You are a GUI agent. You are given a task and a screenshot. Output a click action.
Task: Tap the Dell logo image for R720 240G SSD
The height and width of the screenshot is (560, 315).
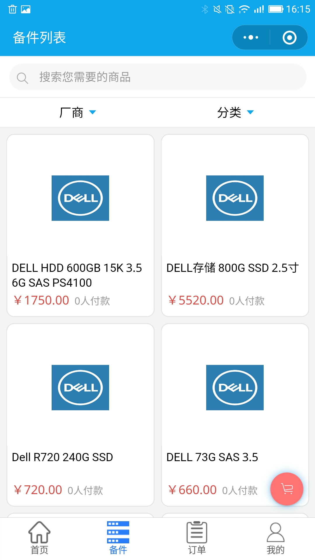pyautogui.click(x=80, y=387)
